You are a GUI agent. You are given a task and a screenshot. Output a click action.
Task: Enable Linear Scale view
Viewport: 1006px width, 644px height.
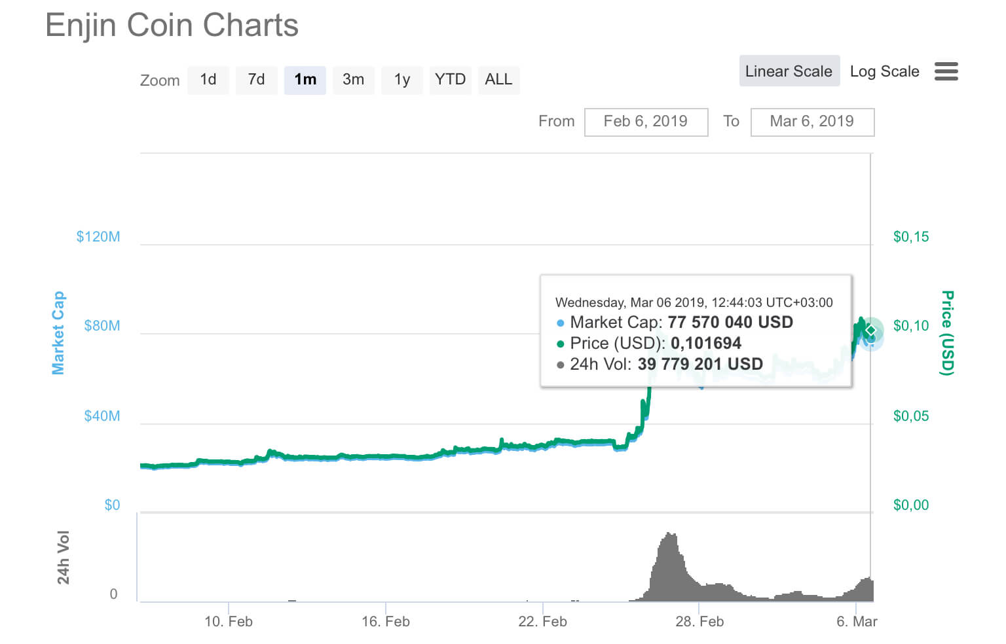pyautogui.click(x=789, y=71)
